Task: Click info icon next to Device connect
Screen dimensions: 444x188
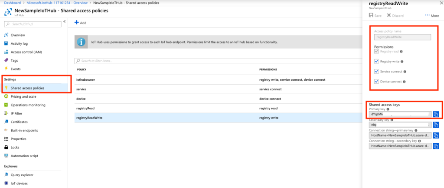Action: tap(404, 82)
